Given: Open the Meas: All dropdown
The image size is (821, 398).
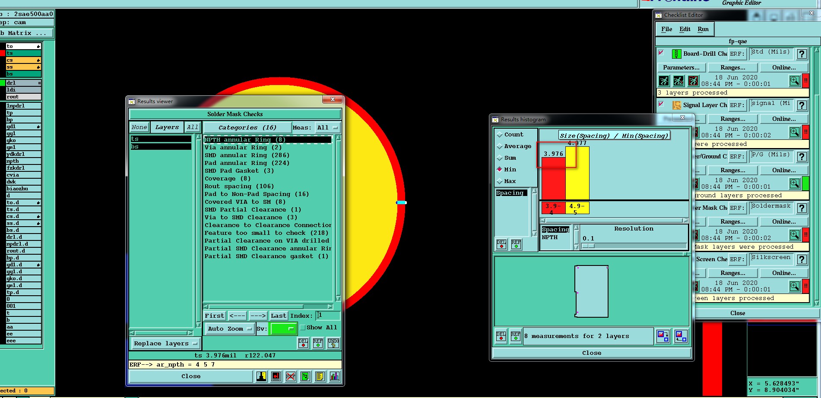Looking at the screenshot, I should 328,128.
